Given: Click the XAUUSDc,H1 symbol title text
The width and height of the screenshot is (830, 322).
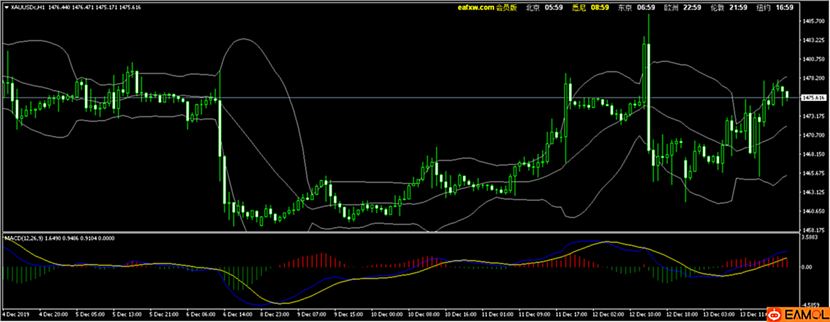Looking at the screenshot, I should click(27, 7).
